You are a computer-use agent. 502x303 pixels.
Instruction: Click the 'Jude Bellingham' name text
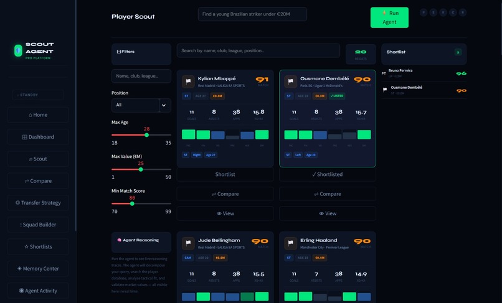click(x=219, y=240)
